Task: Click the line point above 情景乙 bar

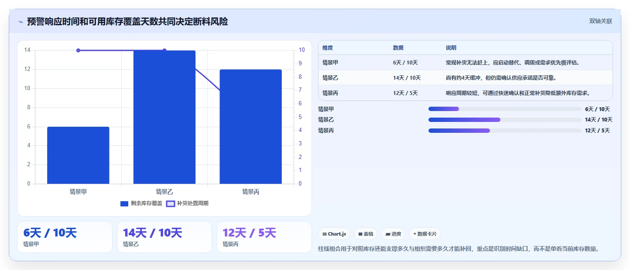Action: click(164, 51)
